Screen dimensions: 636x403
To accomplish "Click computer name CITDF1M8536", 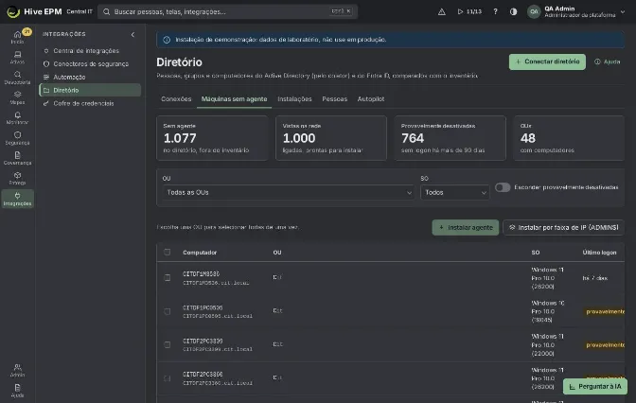I will 201,274.
